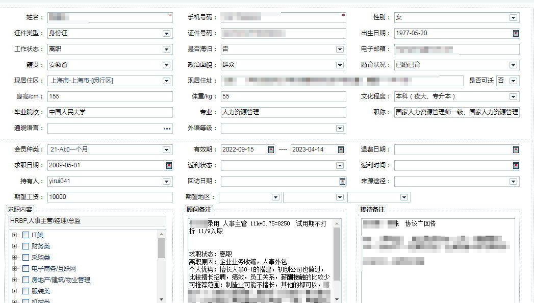This screenshot has height=303, width=534.
Task: Open the 通晓语言 ellipsis selector
Action: (167, 129)
